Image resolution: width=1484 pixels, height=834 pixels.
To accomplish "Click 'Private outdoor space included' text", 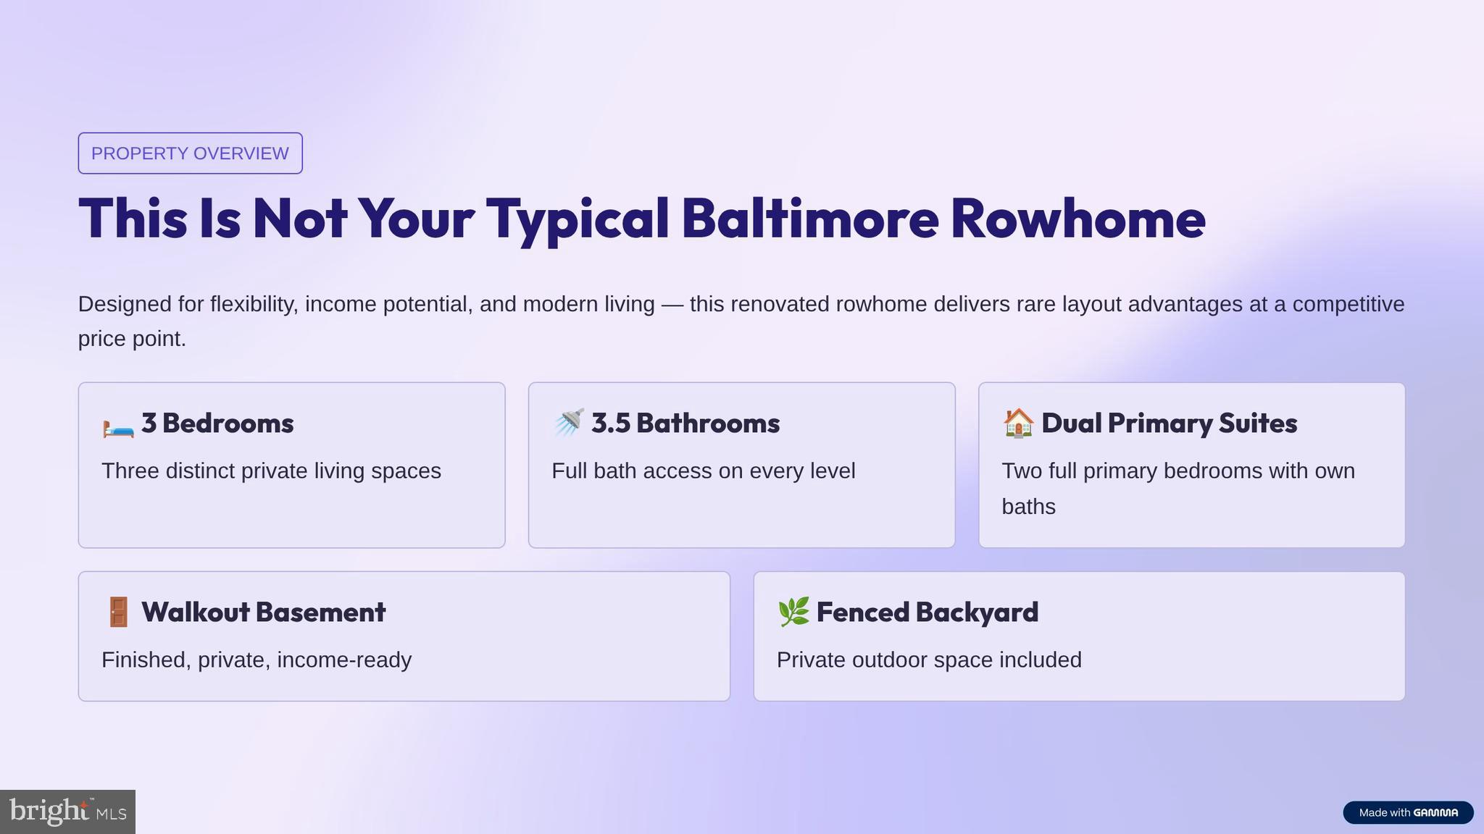I will tap(929, 660).
